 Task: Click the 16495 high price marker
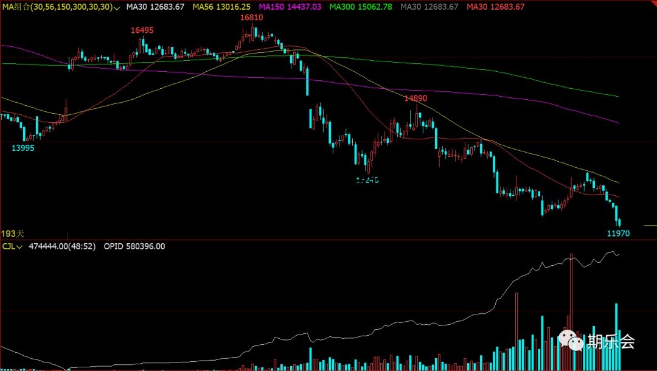pos(142,30)
